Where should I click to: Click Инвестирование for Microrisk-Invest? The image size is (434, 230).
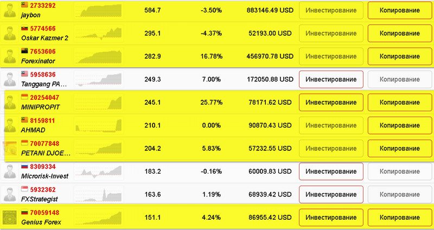pyautogui.click(x=331, y=171)
